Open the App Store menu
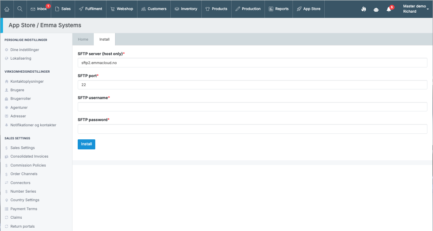Screen dimensions: 433x231 pyautogui.click(x=309, y=9)
